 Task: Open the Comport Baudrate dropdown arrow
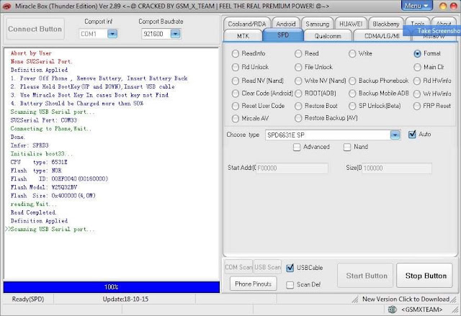pyautogui.click(x=175, y=34)
